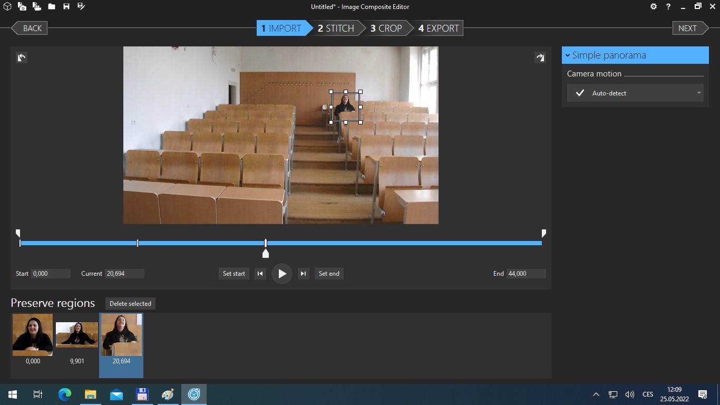Click the NEXT button
The image size is (720, 405).
tap(690, 28)
